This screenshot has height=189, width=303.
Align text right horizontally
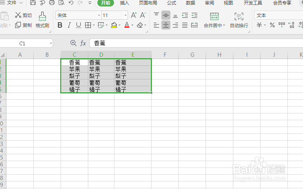tap(175, 25)
